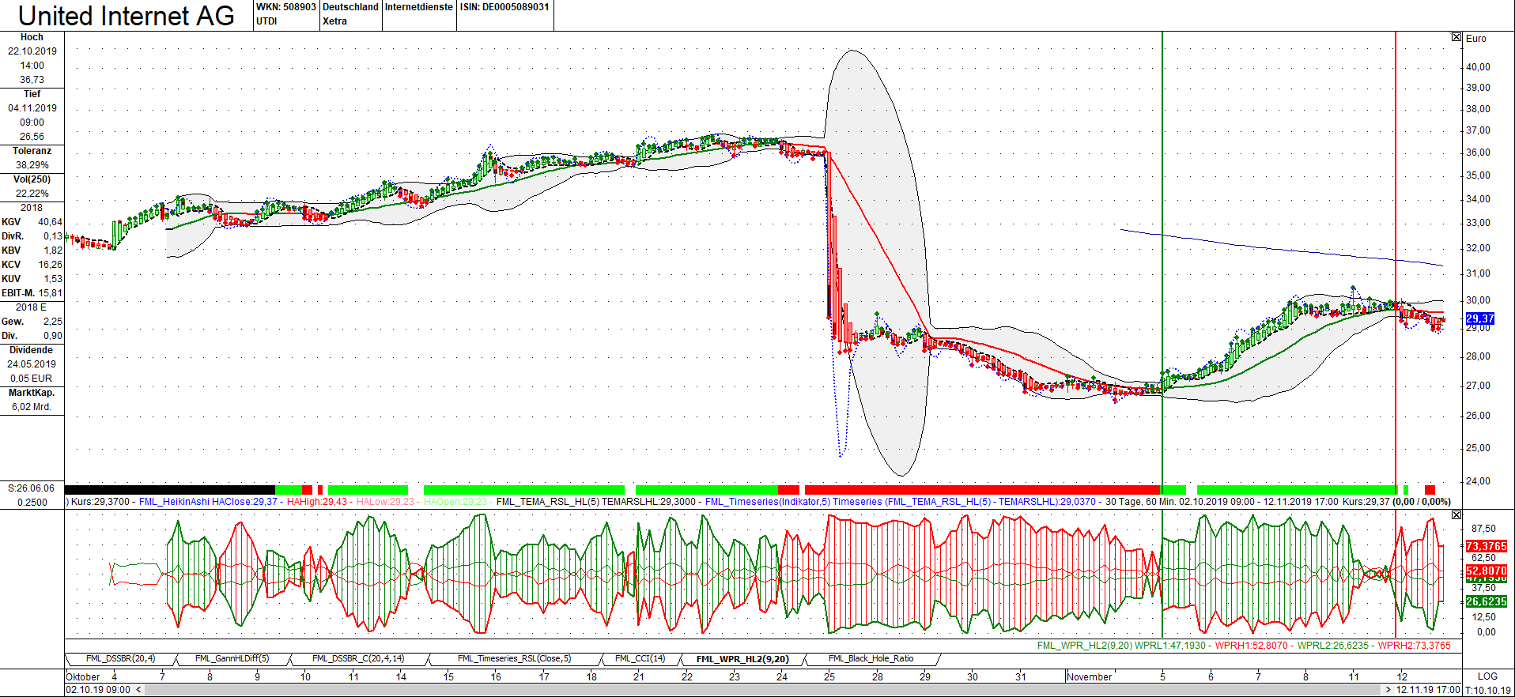Close the main price chart panel
The width and height of the screenshot is (1515, 697).
coord(1456,37)
